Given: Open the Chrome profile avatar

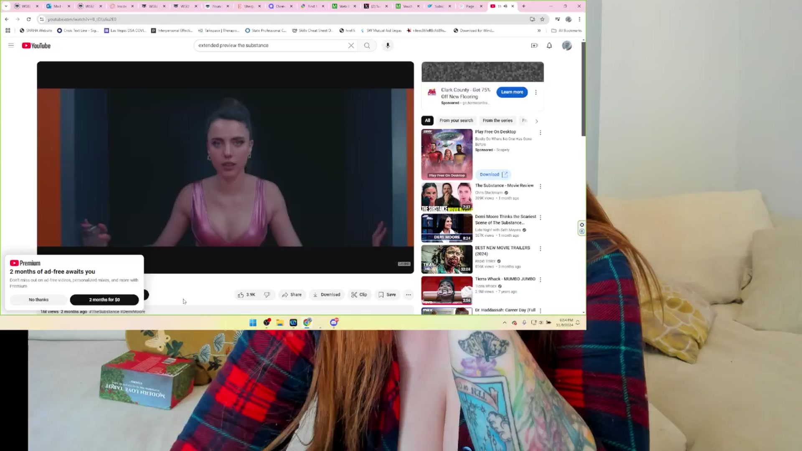Looking at the screenshot, I should click(x=569, y=19).
